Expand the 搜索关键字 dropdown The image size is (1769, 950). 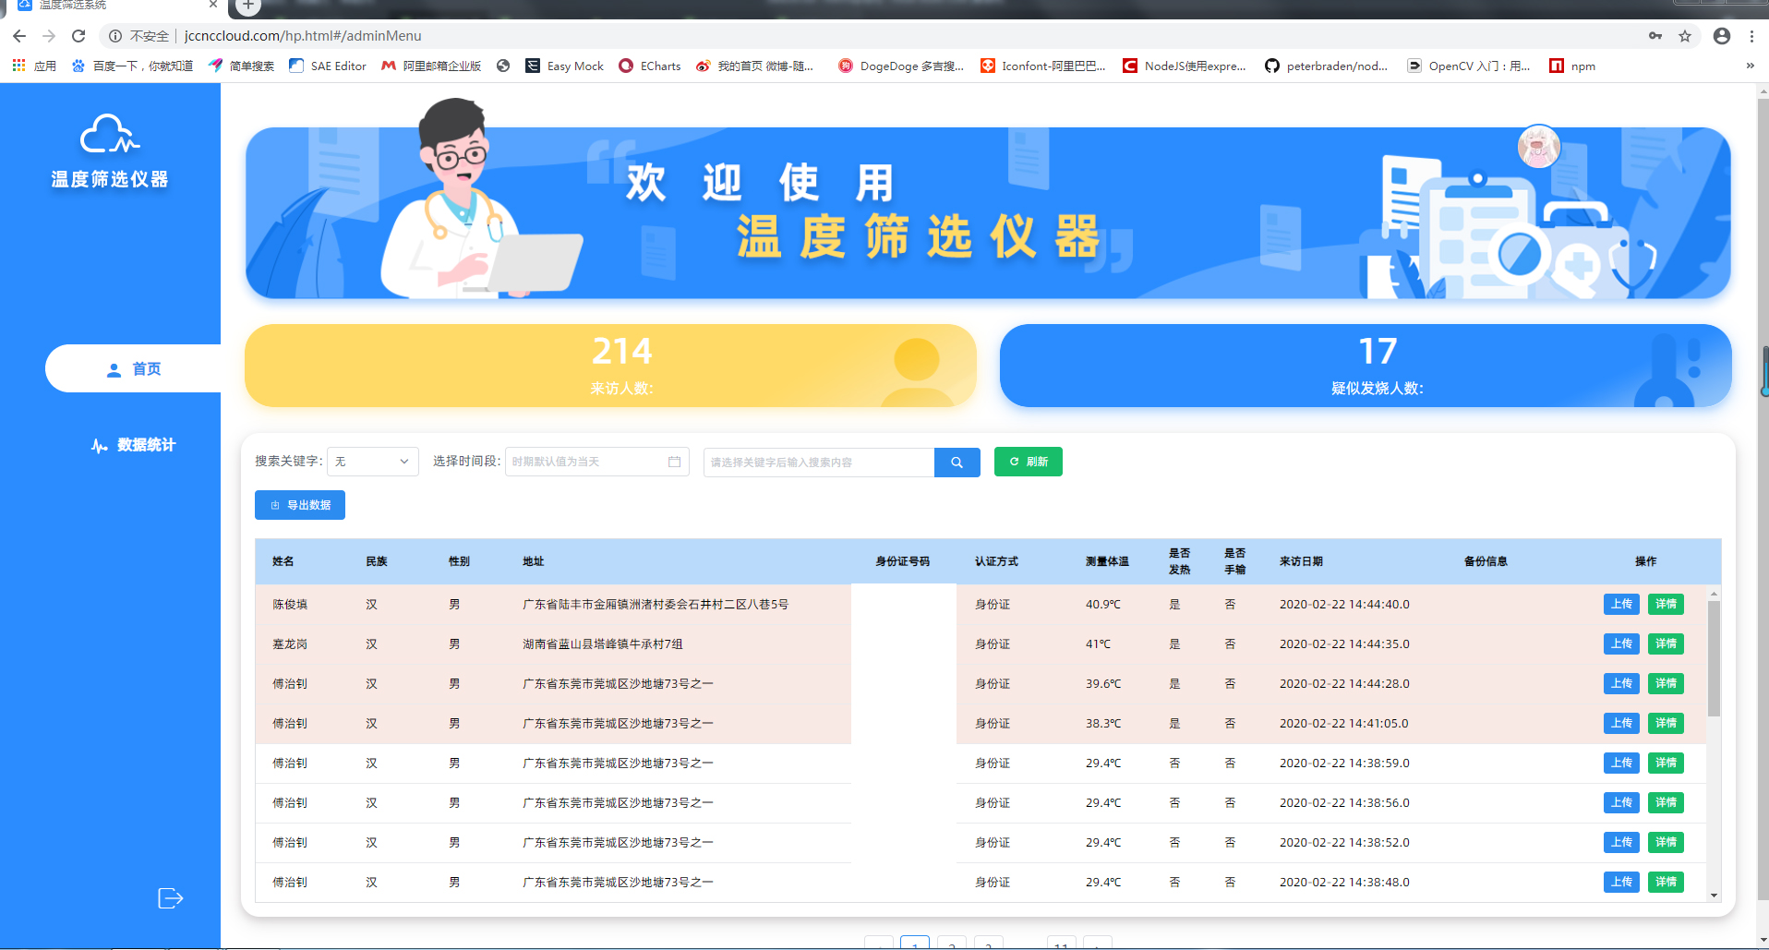pos(372,462)
